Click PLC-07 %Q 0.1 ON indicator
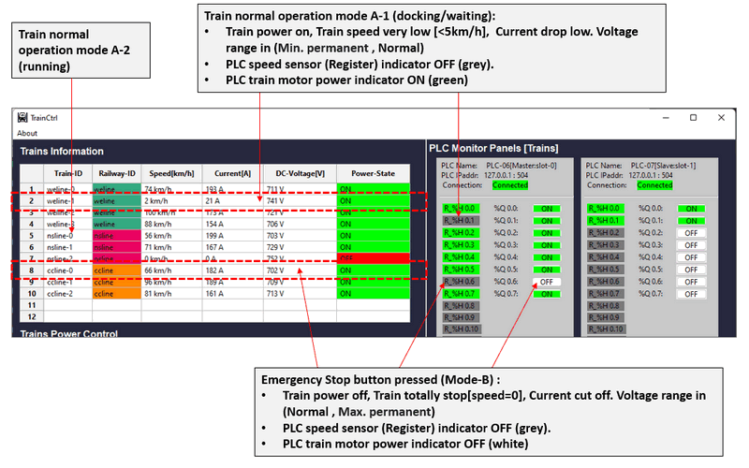The width and height of the screenshot is (749, 468). 691,221
